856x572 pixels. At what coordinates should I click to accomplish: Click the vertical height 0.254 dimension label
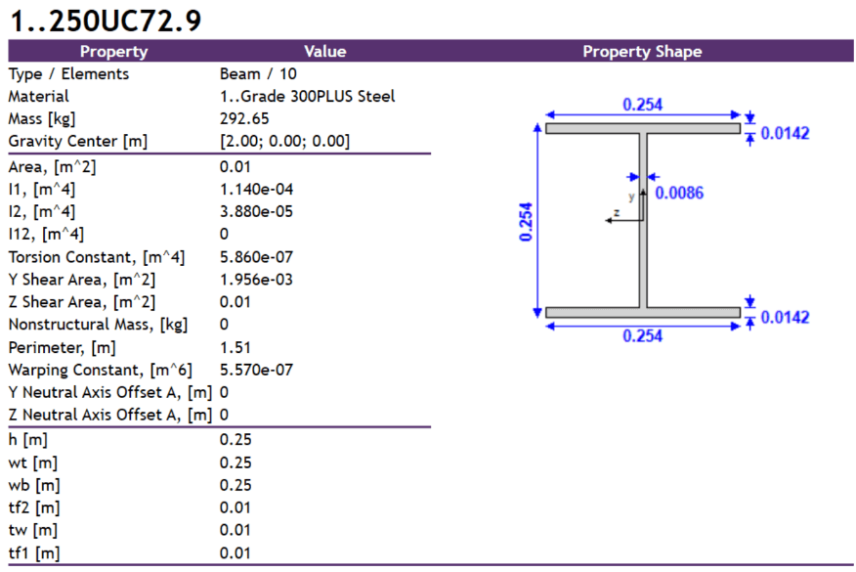526,222
